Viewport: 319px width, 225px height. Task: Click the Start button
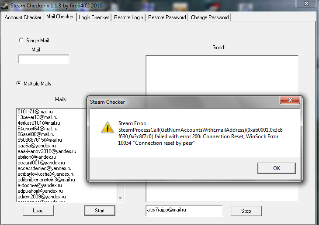click(100, 211)
